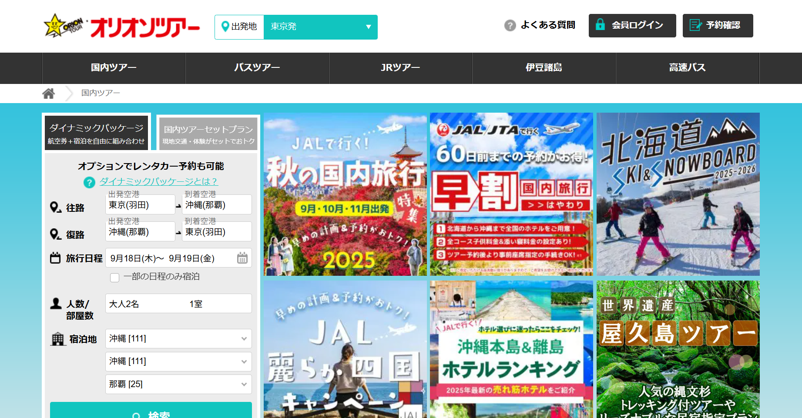
Task: Click the 復路 route pin icon
Action: click(x=55, y=234)
